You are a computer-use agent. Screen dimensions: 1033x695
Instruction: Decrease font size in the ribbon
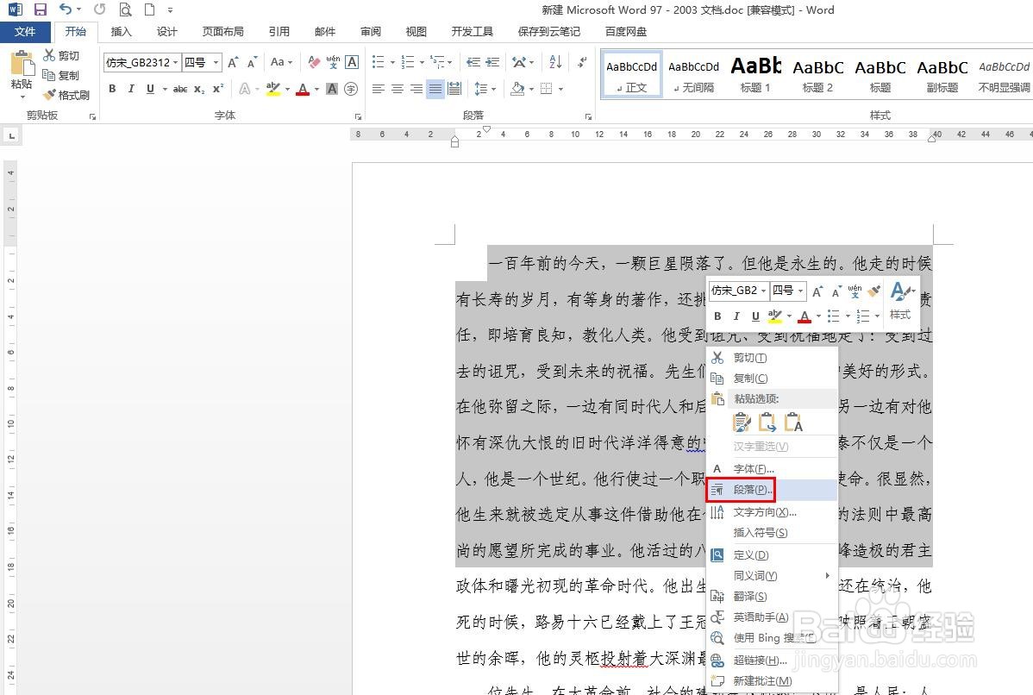pos(252,63)
